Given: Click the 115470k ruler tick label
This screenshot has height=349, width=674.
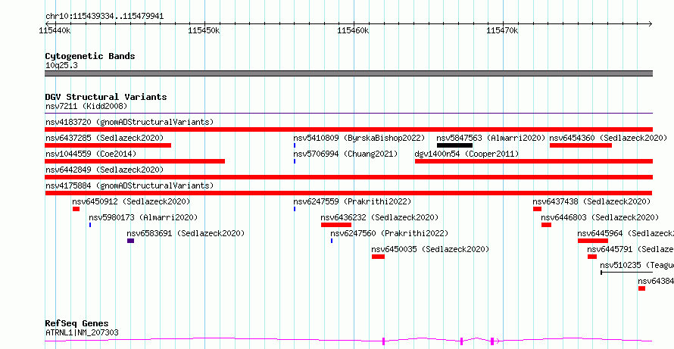Looking at the screenshot, I should click(503, 31).
